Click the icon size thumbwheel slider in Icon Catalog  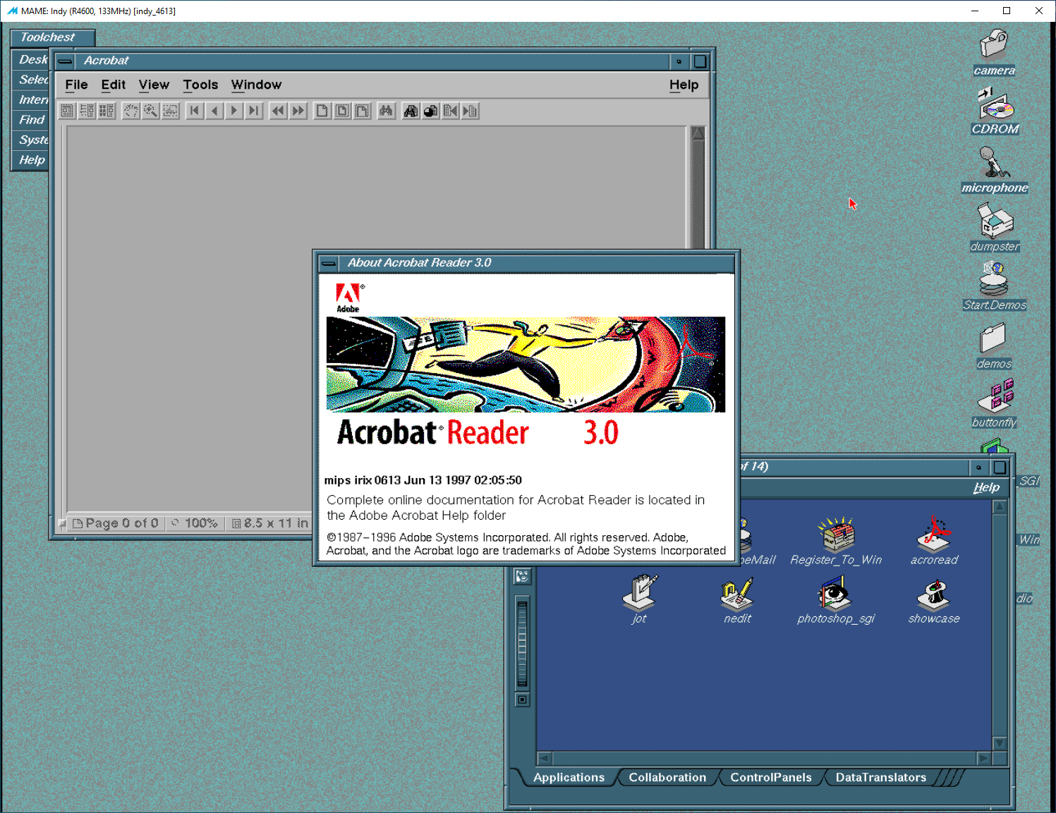[x=522, y=643]
